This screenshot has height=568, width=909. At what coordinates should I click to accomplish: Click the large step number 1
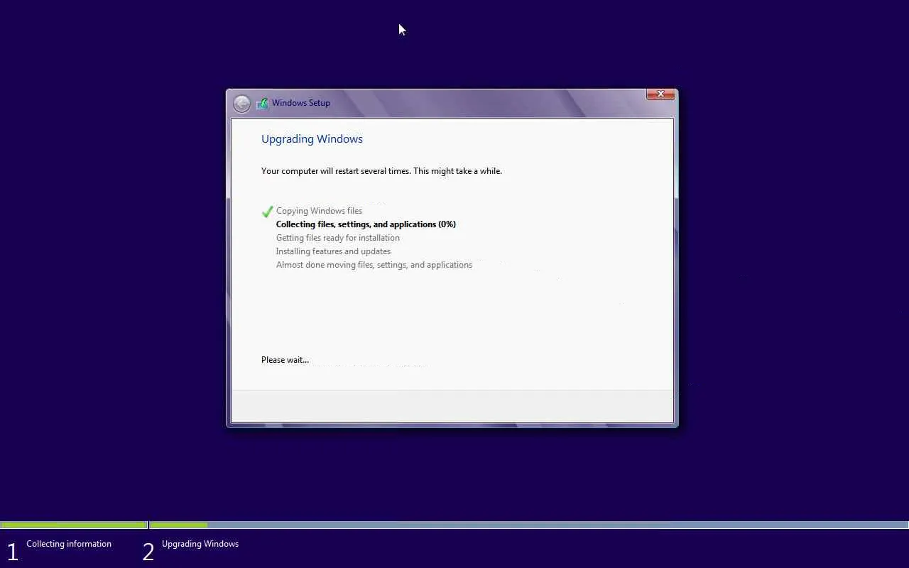coord(12,552)
